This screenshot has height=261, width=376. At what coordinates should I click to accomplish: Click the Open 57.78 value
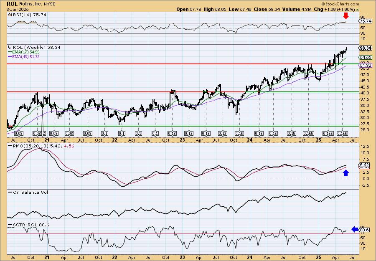[189, 9]
